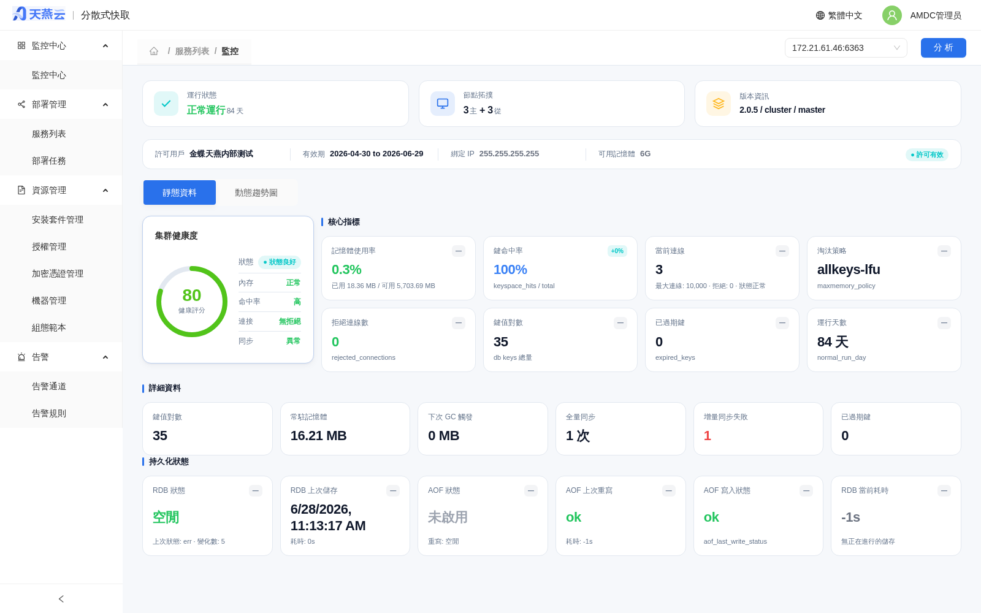The image size is (981, 613).
Task: Click the 許可有效 license badge
Action: [927, 154]
